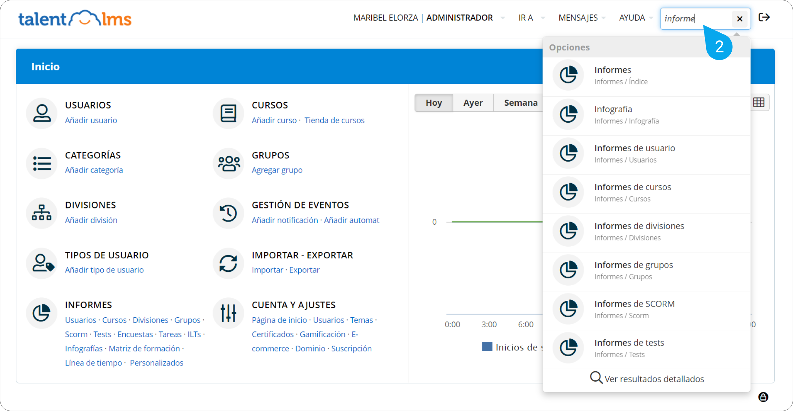Open the Mensajes dropdown menu
The image size is (793, 411).
(x=582, y=18)
